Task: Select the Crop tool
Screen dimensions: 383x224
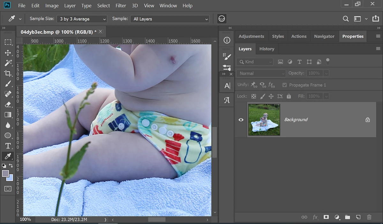Action: (x=8, y=73)
